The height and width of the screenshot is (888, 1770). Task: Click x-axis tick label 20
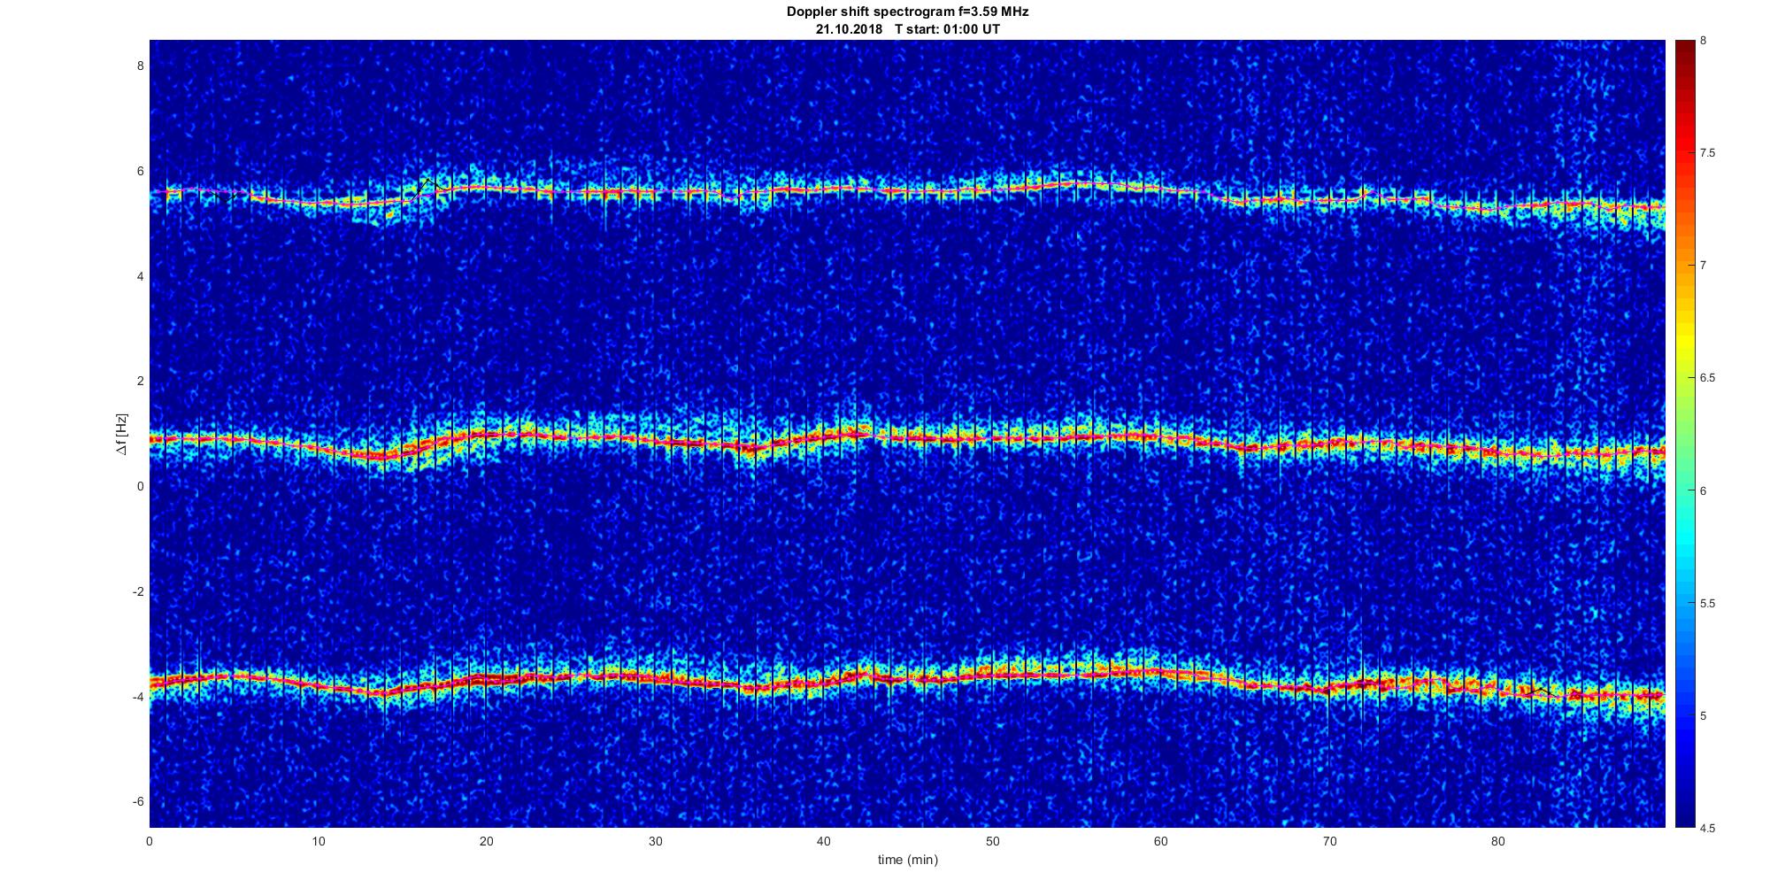(x=487, y=841)
